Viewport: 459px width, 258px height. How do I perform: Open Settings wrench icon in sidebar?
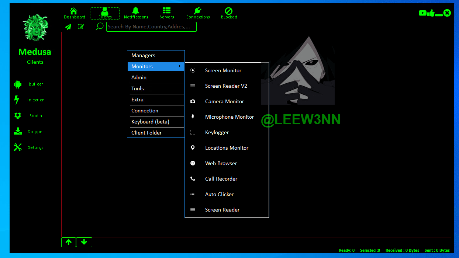coord(18,147)
